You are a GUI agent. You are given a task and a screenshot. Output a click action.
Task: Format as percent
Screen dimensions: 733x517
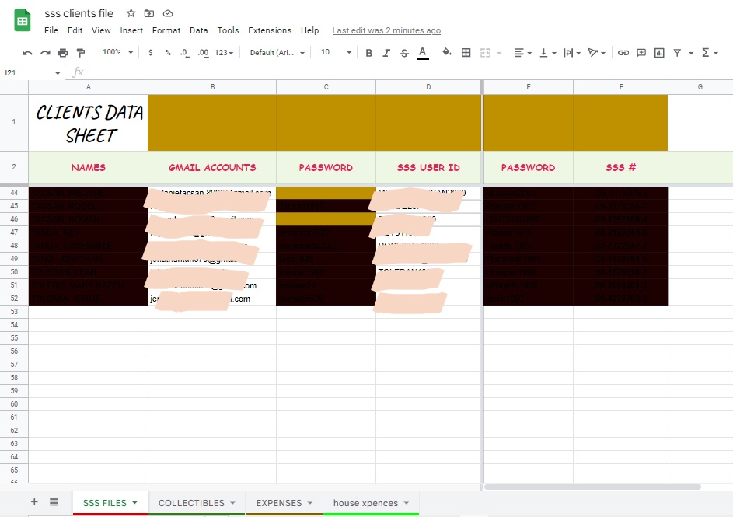point(168,53)
